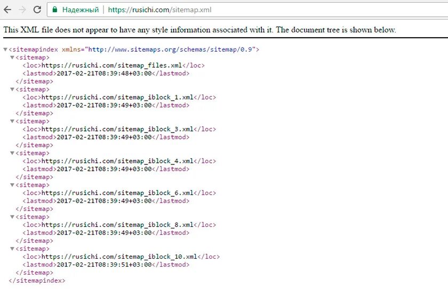
Task: Click the Надежный secure label
Action: [81, 10]
